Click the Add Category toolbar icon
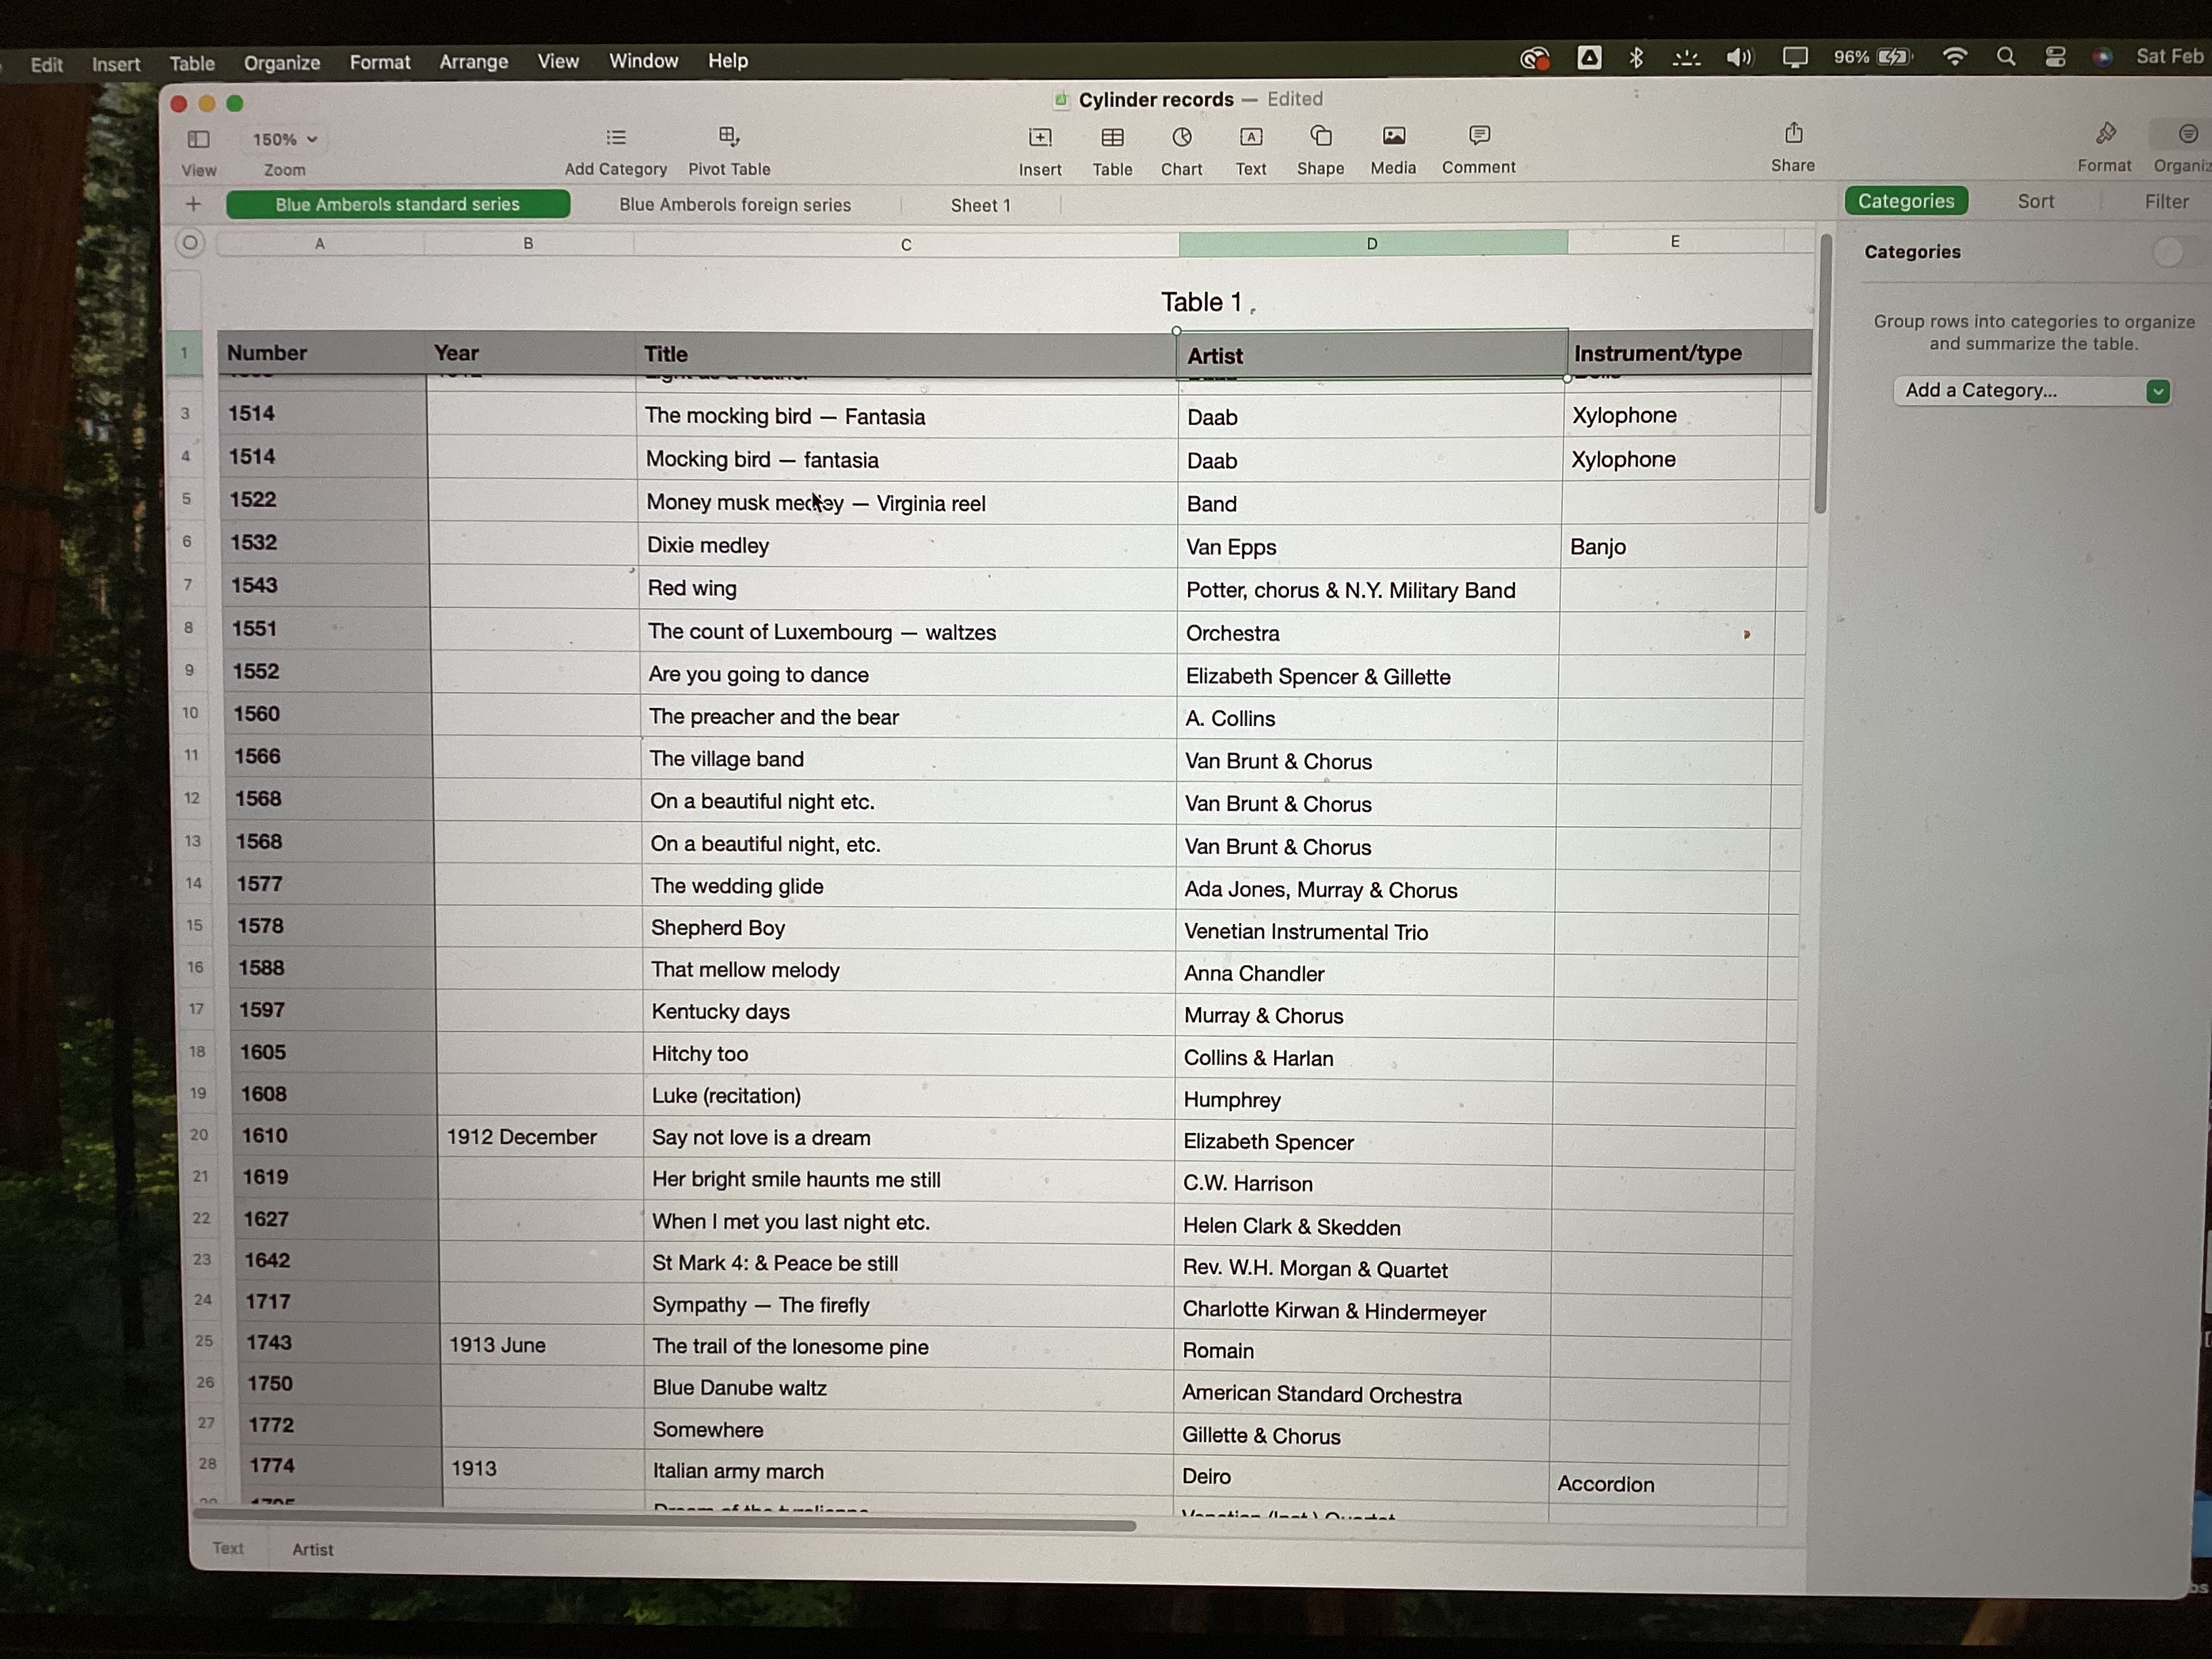This screenshot has width=2212, height=1659. (616, 137)
